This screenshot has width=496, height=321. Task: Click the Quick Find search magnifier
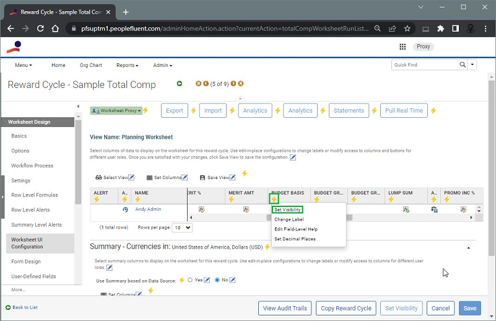[x=463, y=64]
